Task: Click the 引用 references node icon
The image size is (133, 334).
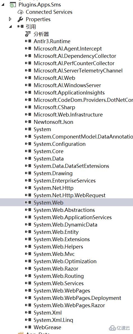Action: [x=20, y=27]
